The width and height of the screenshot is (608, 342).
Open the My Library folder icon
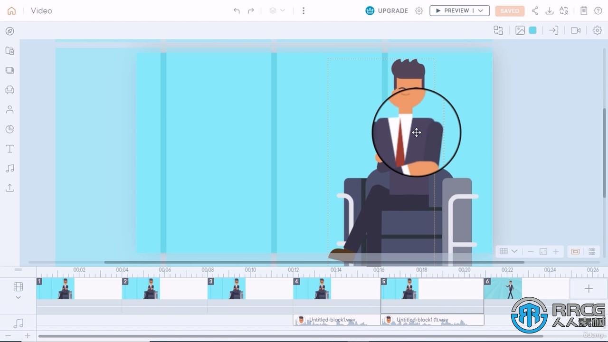(x=9, y=51)
